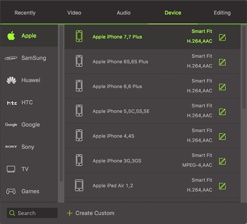Select the Huawei logo icon
247x224 pixels.
[11, 80]
